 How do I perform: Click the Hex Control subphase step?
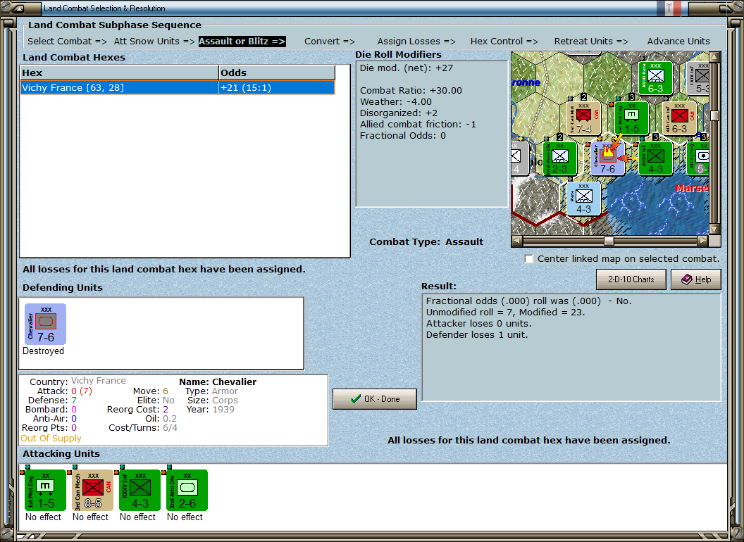[504, 42]
